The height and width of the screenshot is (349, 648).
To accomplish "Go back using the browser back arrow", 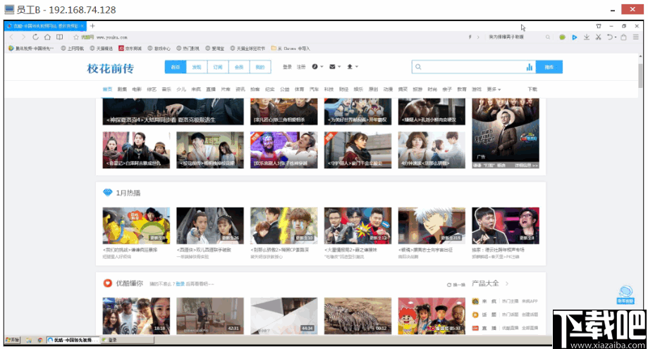I will point(11,37).
